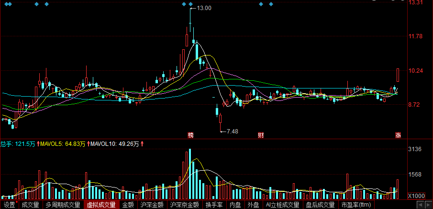The image size is (433, 209).
Task: Click the tallest cyan volume bar
Action: point(190,174)
